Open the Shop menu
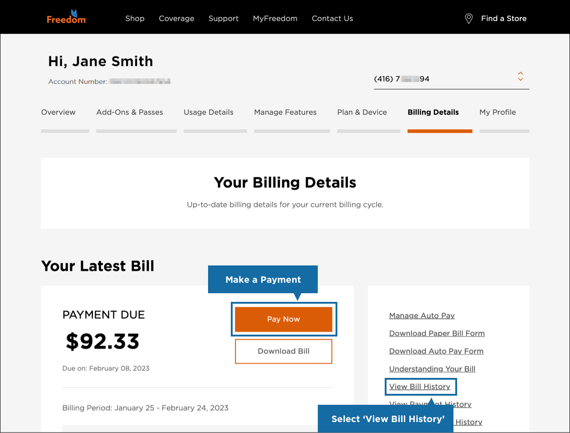This screenshot has height=433, width=570. [x=135, y=19]
